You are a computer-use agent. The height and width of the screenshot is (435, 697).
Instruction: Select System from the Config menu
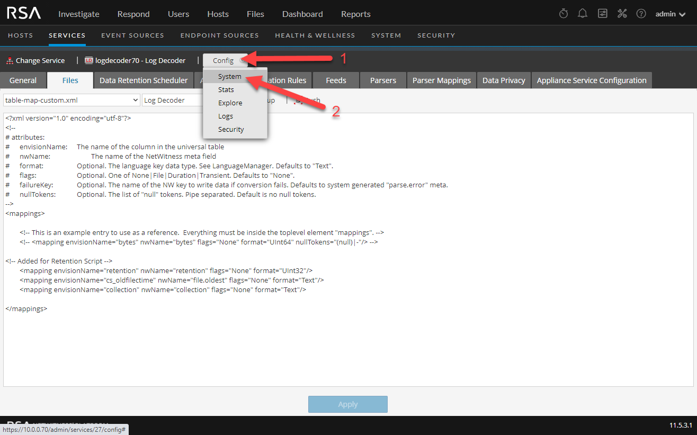point(230,77)
